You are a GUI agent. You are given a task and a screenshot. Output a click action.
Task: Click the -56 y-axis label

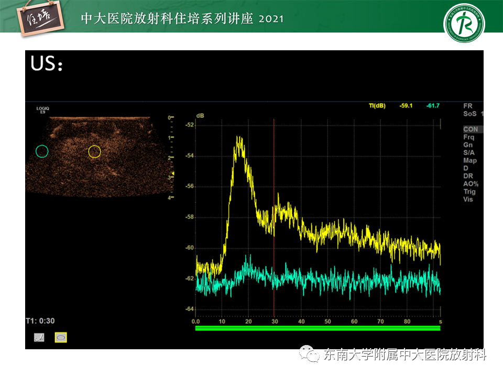tap(190, 186)
